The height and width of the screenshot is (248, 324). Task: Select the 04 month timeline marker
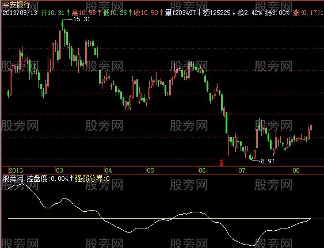[x=108, y=170]
